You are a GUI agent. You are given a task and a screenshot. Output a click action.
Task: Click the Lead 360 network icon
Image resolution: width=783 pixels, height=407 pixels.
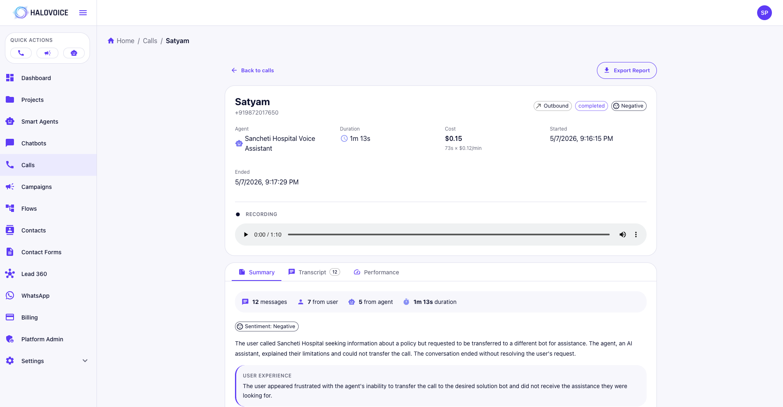pyautogui.click(x=10, y=274)
